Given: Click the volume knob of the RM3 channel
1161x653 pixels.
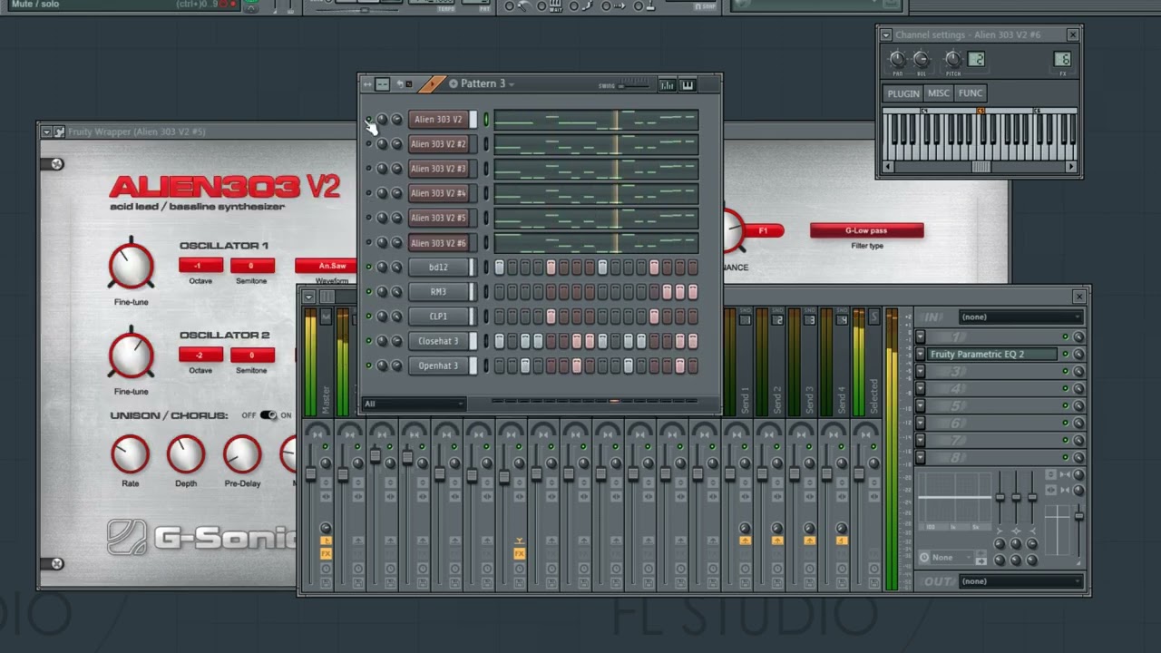Looking at the screenshot, I should pos(396,292).
